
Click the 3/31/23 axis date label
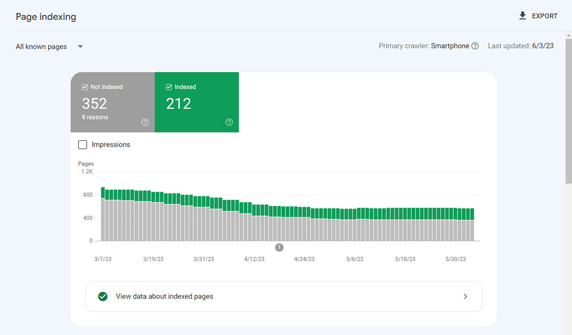point(204,259)
